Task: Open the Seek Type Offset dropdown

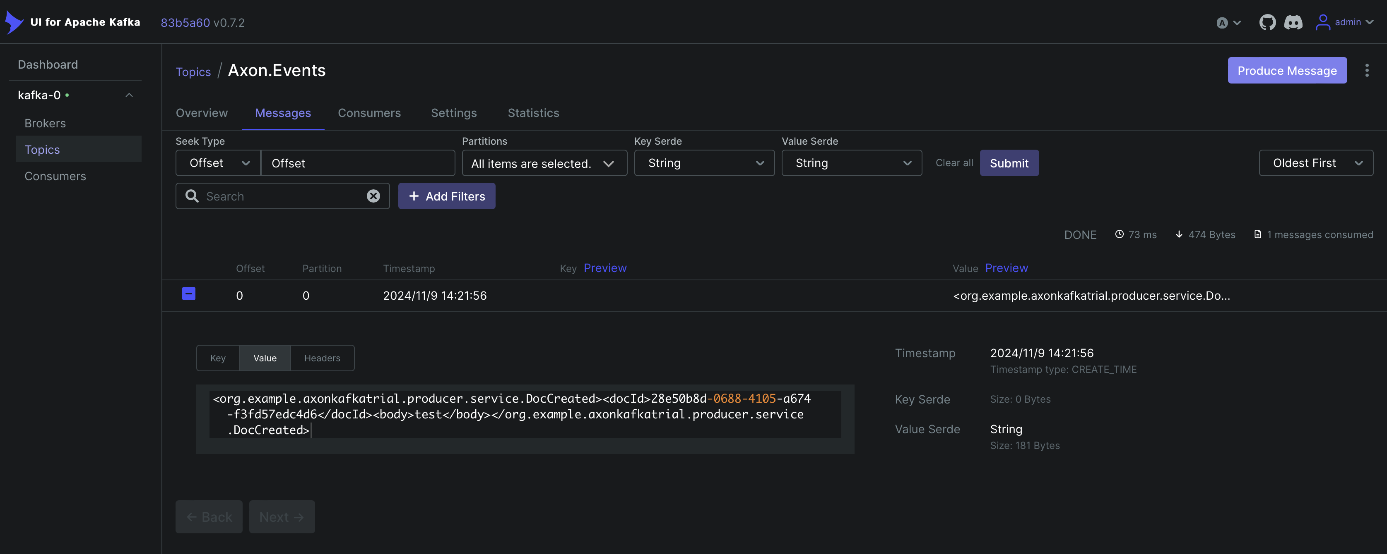Action: point(219,163)
